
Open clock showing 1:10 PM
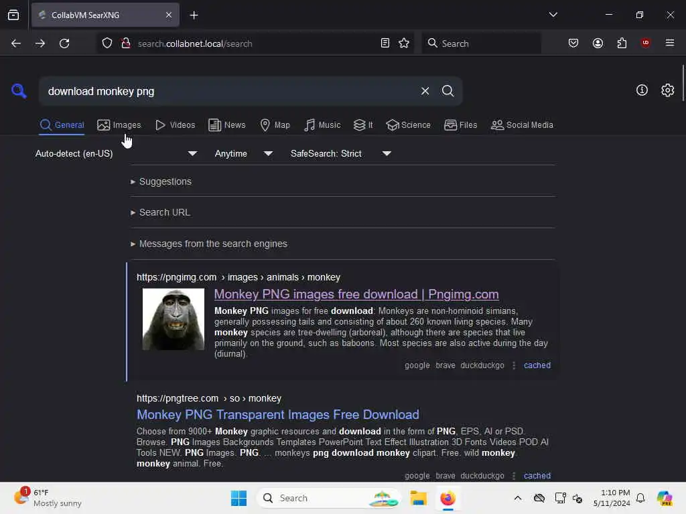pos(612,498)
